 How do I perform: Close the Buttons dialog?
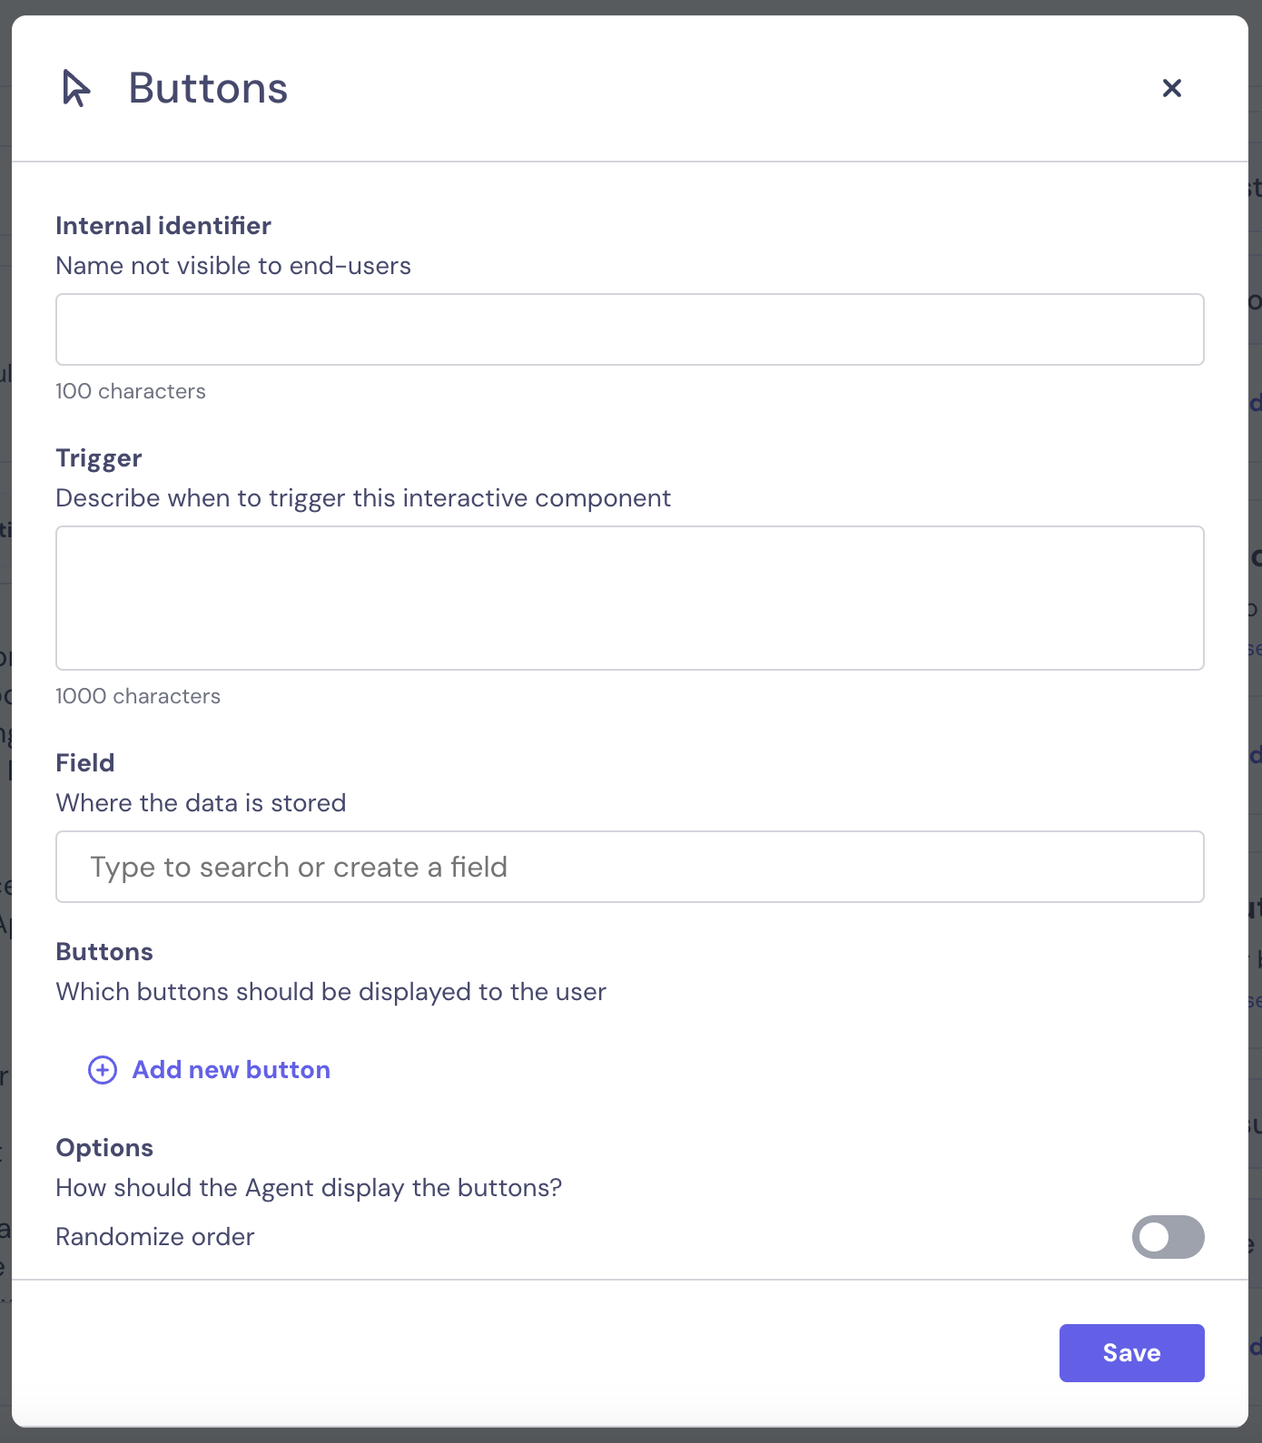(x=1171, y=88)
